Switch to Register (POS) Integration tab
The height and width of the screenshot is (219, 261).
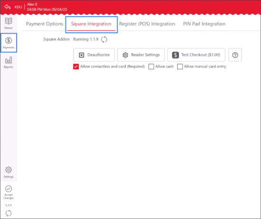pyautogui.click(x=147, y=24)
